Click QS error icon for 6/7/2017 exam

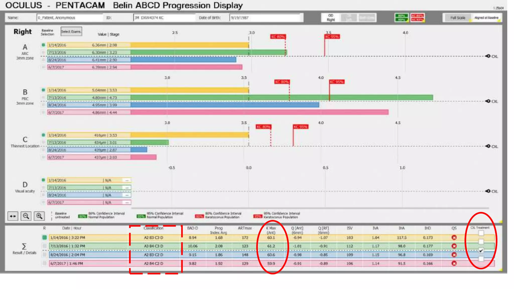(454, 263)
